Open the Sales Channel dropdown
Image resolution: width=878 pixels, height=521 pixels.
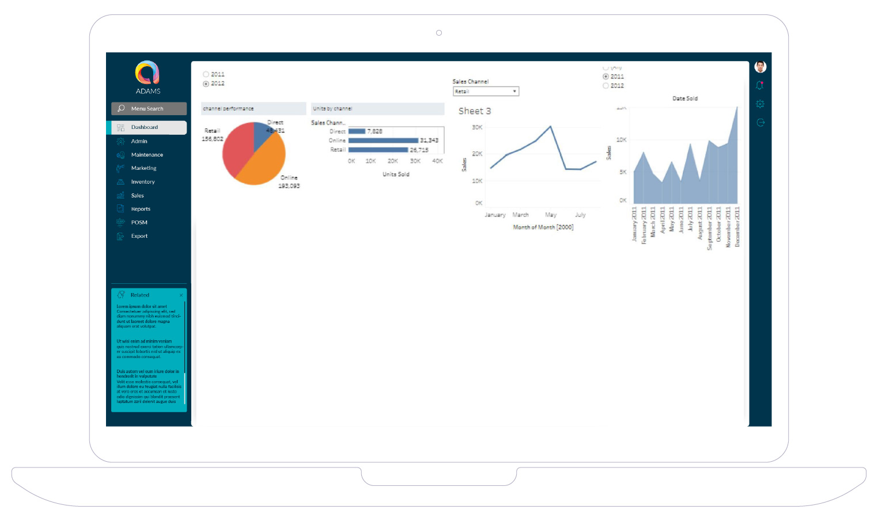coord(486,92)
